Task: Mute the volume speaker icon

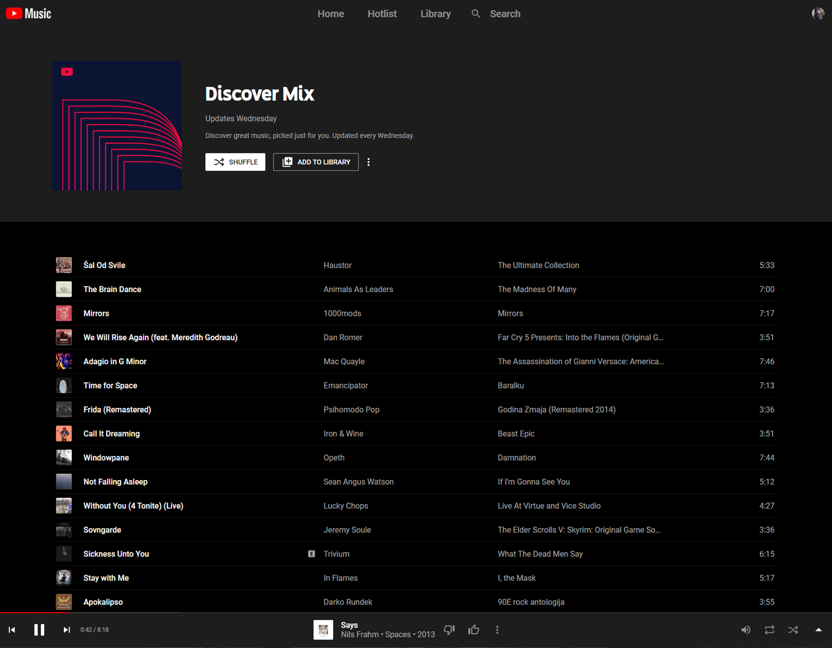Action: [746, 630]
